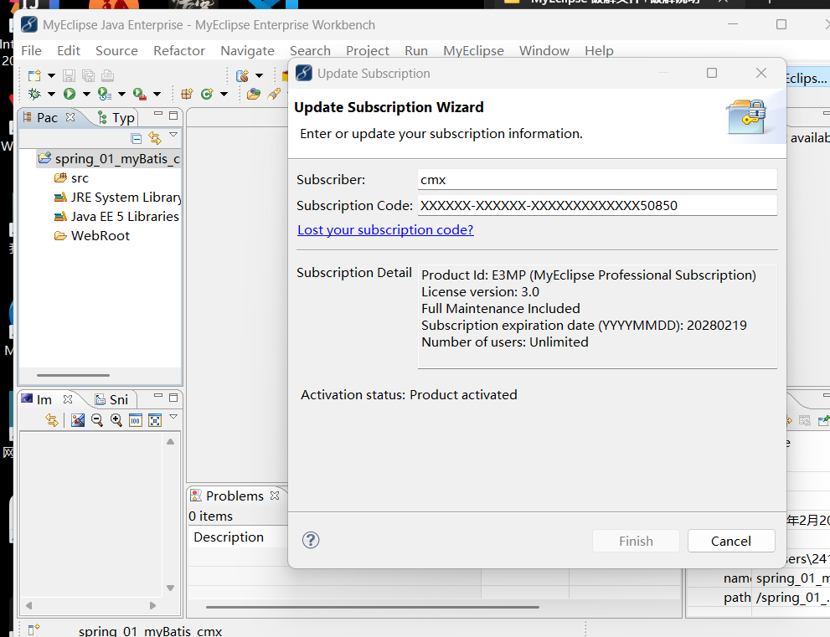This screenshot has height=637, width=830.
Task: Open the Run dropdown arrow
Action: click(x=86, y=95)
